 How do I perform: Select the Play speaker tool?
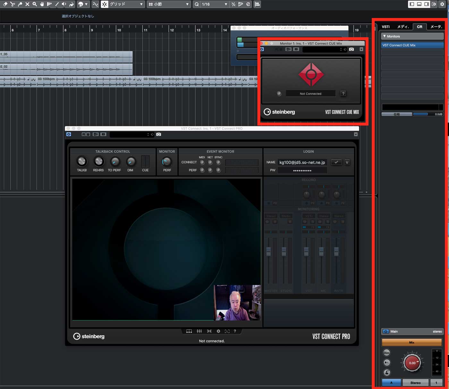[x=64, y=4]
